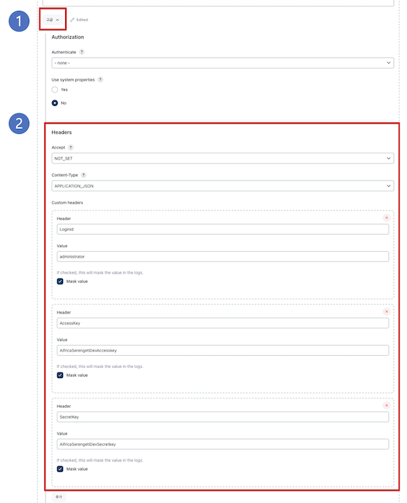
Task: Select No for Use system properties
Action: [x=56, y=103]
